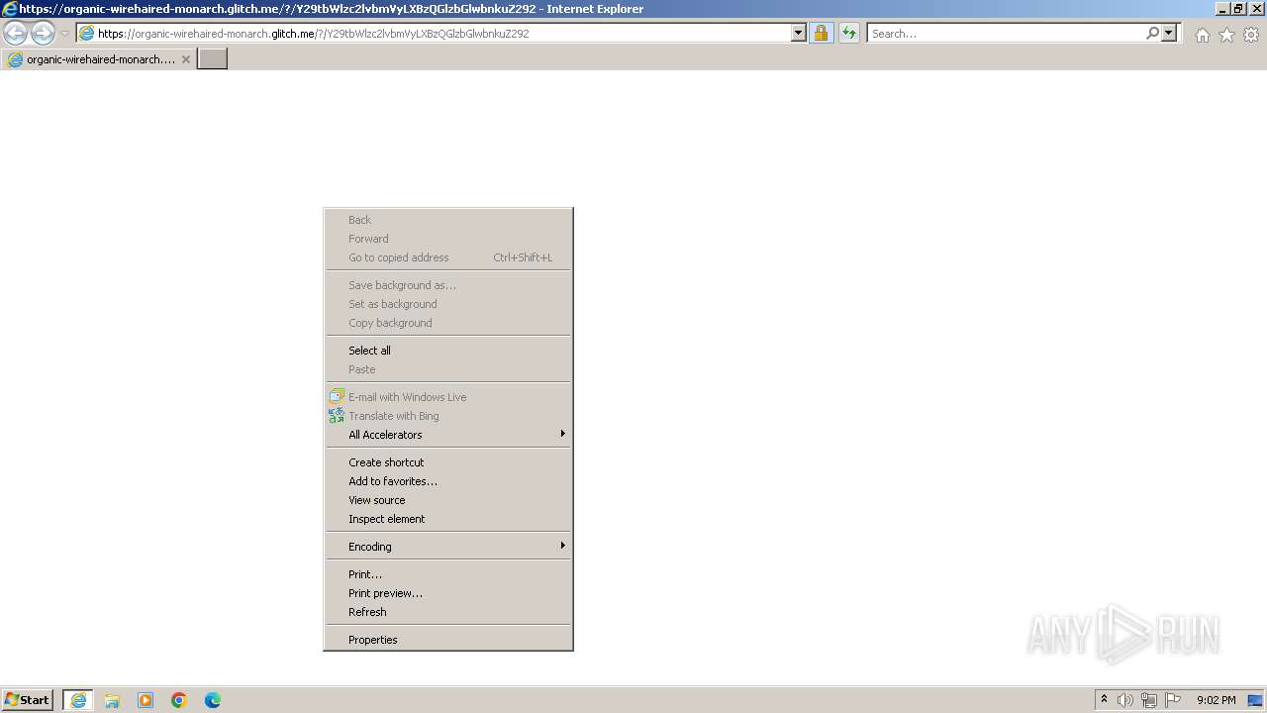
Task: Click the network tray icon
Action: [x=1149, y=700]
